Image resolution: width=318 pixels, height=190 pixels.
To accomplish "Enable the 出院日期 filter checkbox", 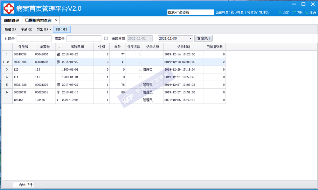I will [x=106, y=39].
